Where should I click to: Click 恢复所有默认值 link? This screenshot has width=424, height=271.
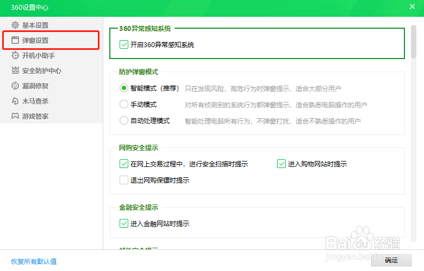point(34,261)
